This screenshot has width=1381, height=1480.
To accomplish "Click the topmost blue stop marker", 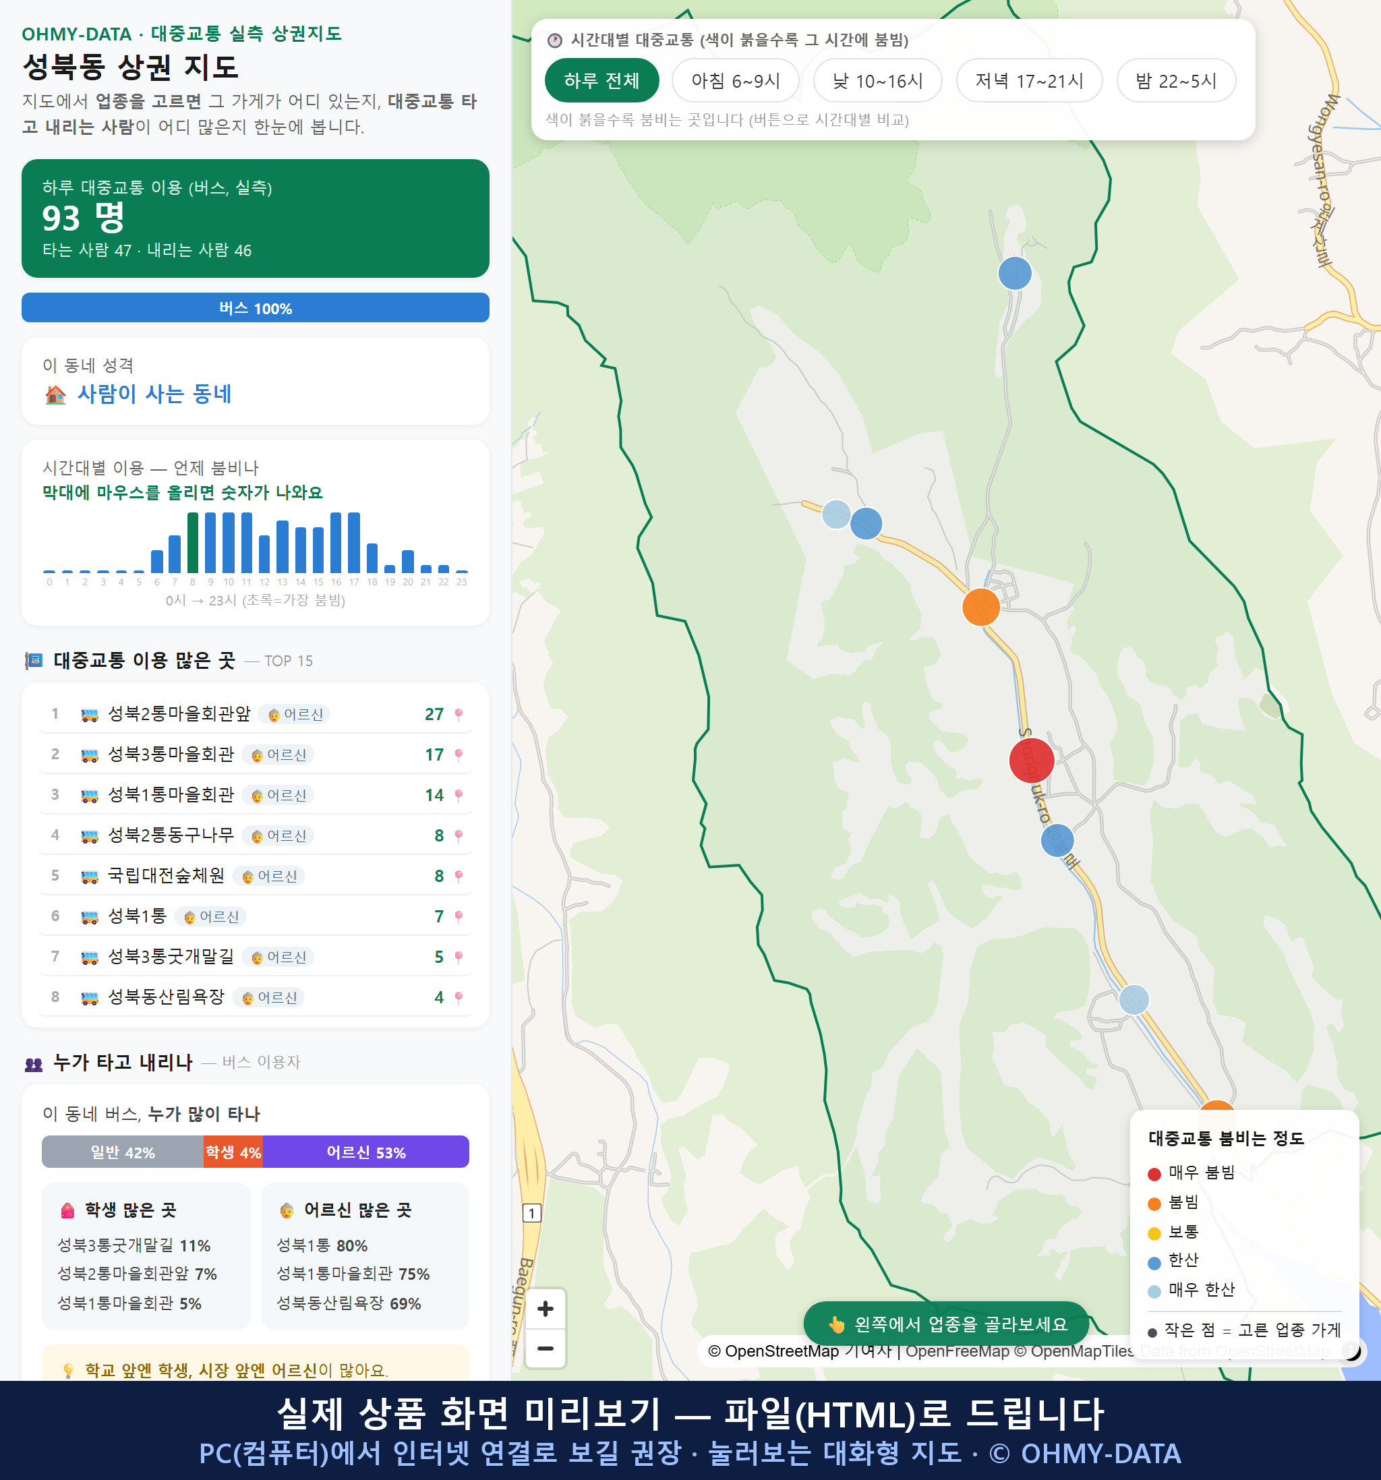I will coord(1014,273).
